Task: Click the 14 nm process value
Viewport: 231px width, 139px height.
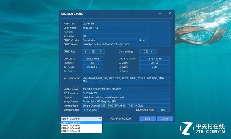Action: coord(142,40)
